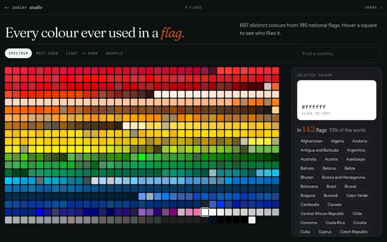This screenshot has height=242, width=387.
Task: Choose the Comoros chip
Action: click(x=309, y=223)
